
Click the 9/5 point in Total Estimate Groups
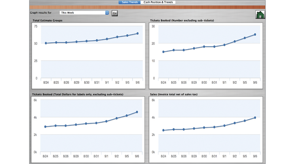tap(128, 35)
